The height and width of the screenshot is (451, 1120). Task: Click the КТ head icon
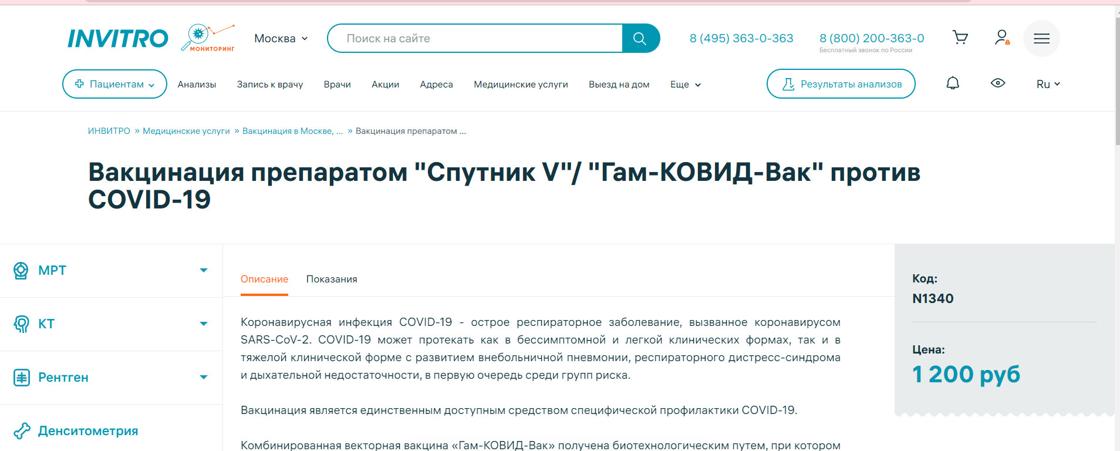(21, 324)
